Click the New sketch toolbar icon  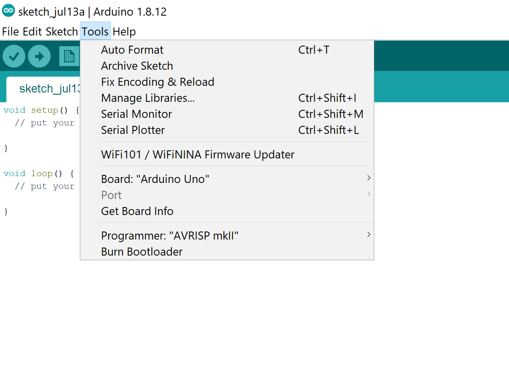click(x=69, y=56)
